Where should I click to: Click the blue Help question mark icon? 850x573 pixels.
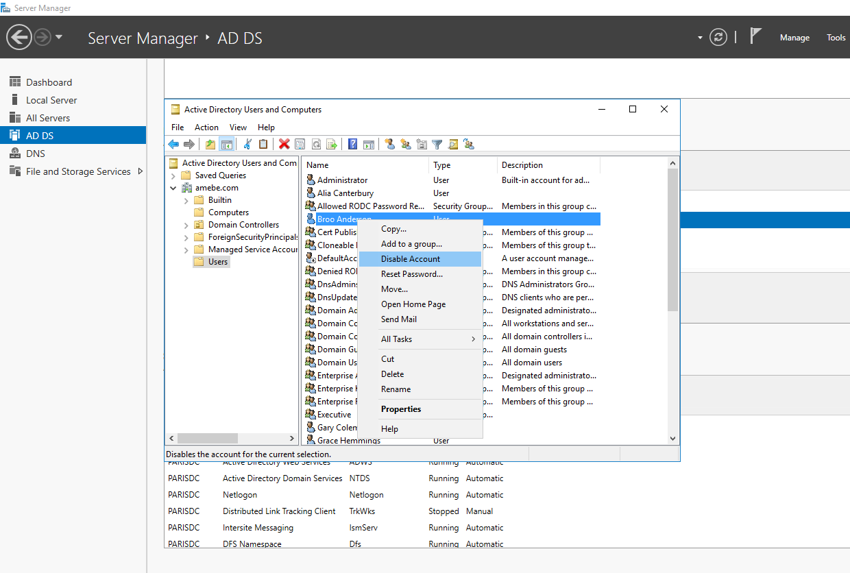click(352, 144)
